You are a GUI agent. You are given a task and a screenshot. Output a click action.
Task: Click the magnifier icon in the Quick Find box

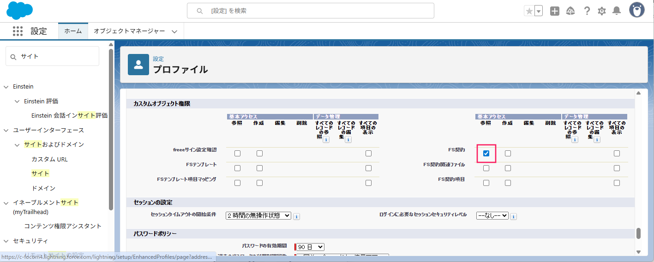click(x=13, y=56)
